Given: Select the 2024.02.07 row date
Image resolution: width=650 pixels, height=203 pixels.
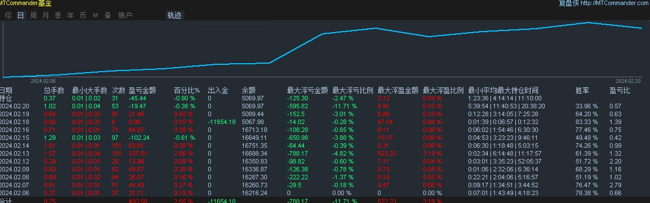Looking at the screenshot, I should pos(15,185).
